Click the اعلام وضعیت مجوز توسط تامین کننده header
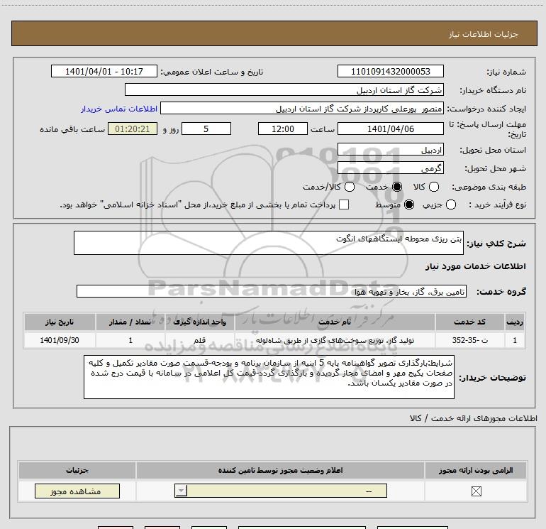 pyautogui.click(x=280, y=470)
